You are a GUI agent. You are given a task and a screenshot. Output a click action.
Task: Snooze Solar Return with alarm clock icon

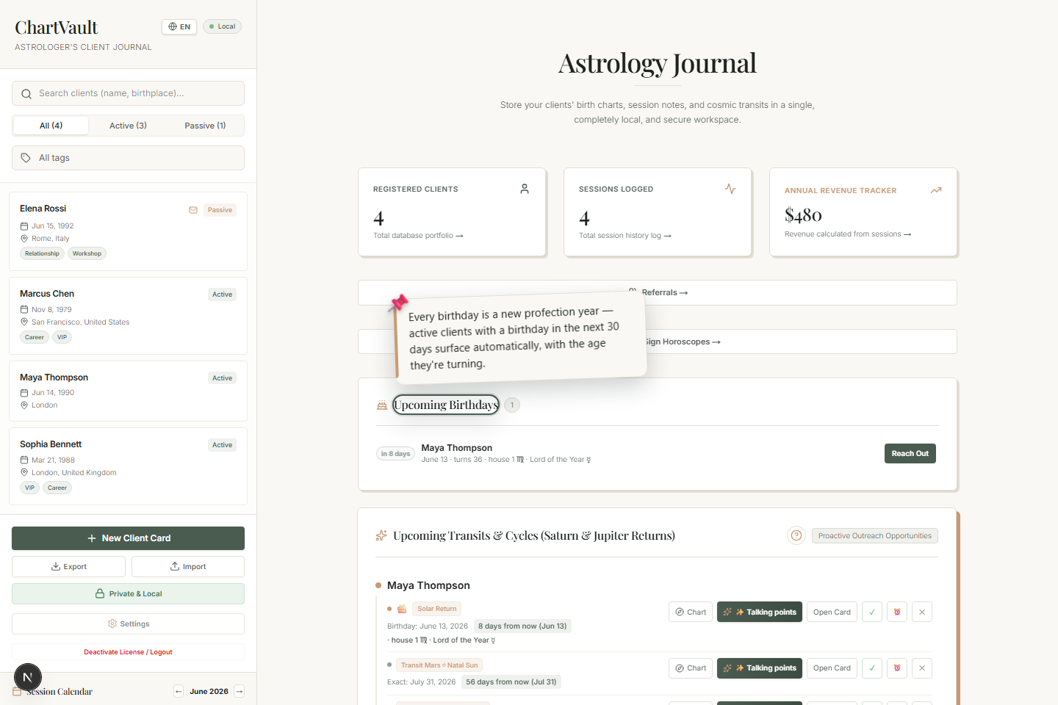click(897, 612)
